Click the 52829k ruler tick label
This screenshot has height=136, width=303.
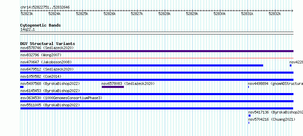coord(192,14)
